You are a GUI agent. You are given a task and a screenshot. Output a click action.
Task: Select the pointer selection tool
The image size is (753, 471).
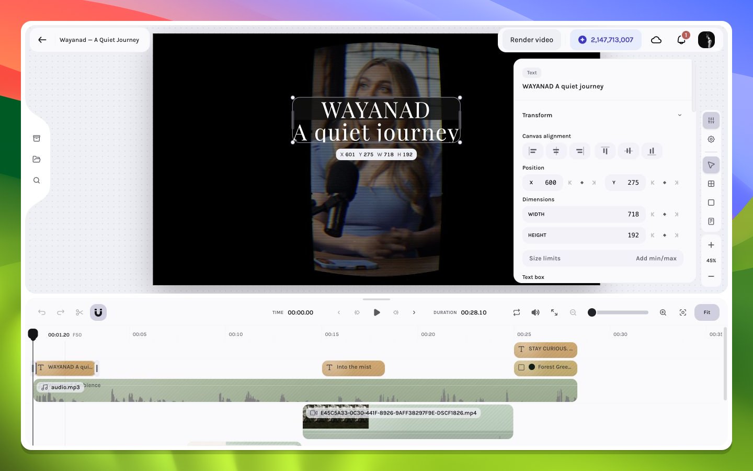[x=711, y=165]
